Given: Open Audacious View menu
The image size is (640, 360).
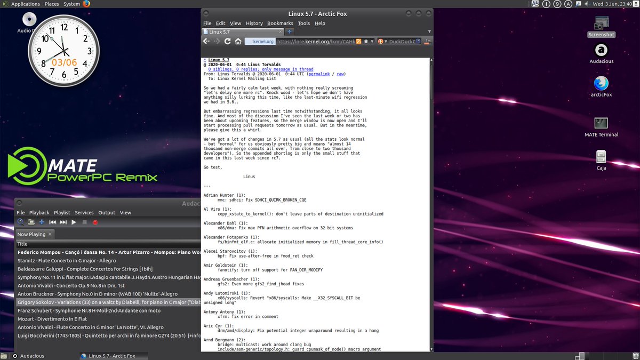Looking at the screenshot, I should (x=125, y=212).
